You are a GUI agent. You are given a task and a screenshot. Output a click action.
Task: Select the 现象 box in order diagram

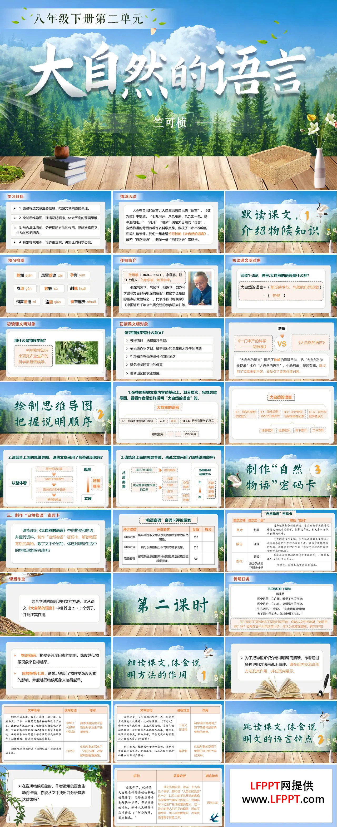pos(88,469)
